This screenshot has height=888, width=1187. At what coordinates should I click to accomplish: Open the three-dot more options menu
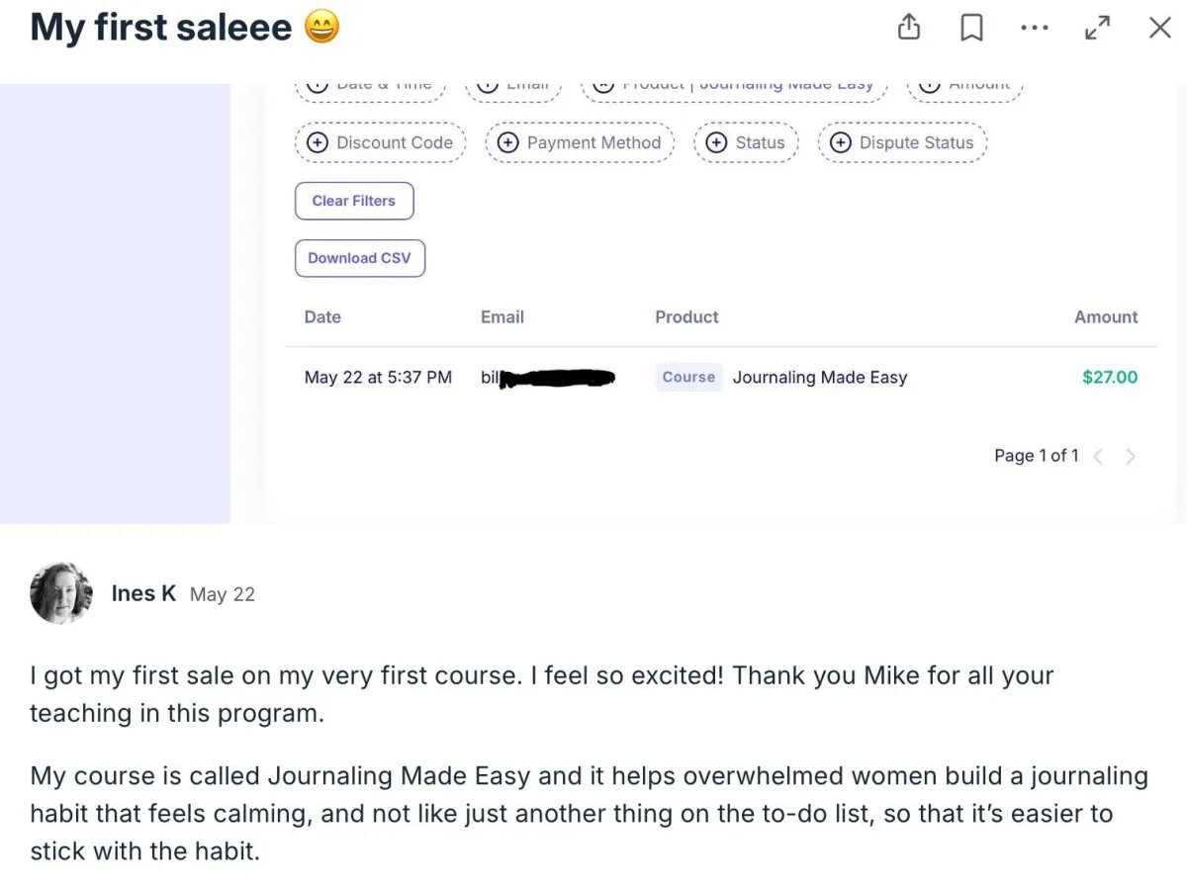tap(1034, 28)
